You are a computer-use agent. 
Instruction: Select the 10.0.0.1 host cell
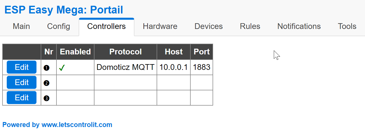pos(174,67)
